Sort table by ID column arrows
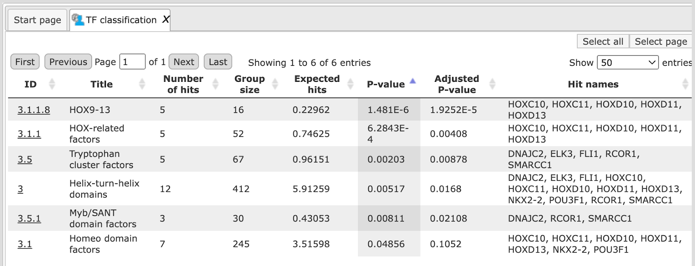This screenshot has width=695, height=266. click(52, 84)
